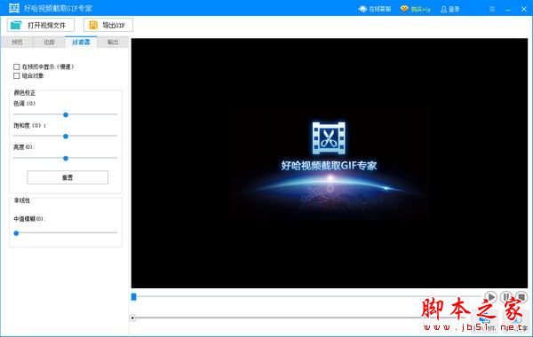
Task: Minimize the application window
Action: (x=508, y=9)
